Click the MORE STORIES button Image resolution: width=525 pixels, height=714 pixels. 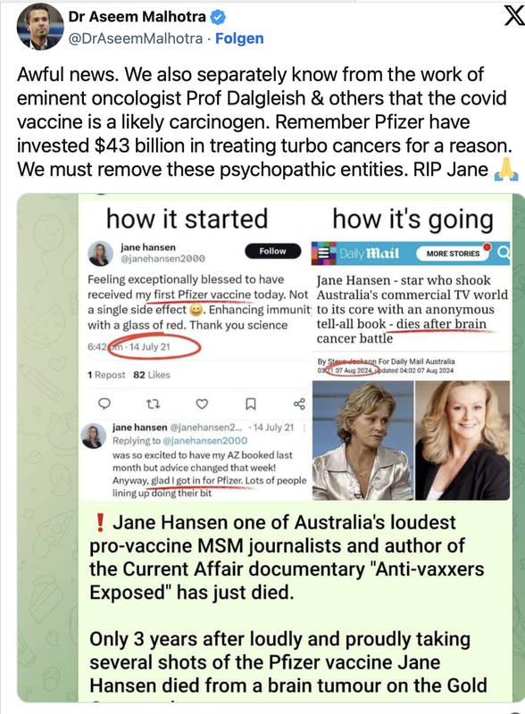[x=453, y=253]
